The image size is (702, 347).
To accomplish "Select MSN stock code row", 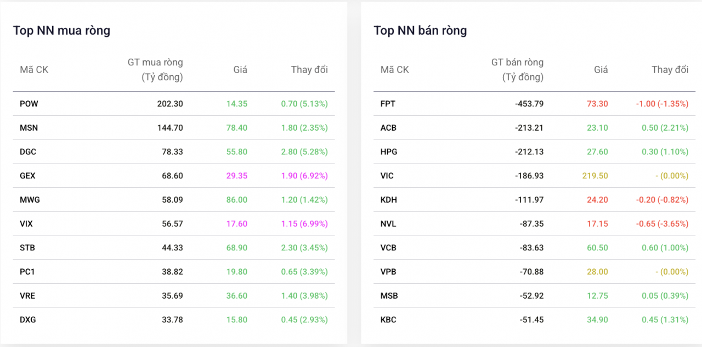I will (x=174, y=128).
